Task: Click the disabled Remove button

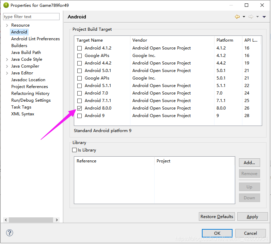Action: [x=250, y=174]
